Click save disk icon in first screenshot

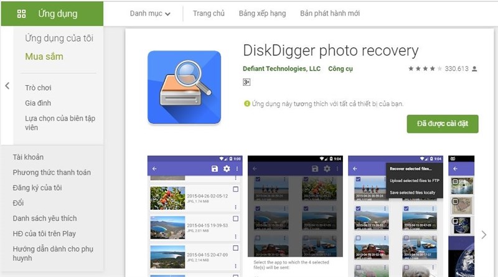(215, 168)
